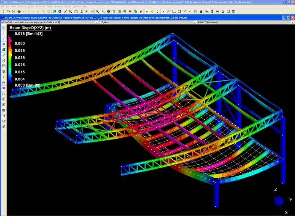Click the zoom magnifier tool icon
Viewport: 295px width, 216px height.
click(97, 11)
